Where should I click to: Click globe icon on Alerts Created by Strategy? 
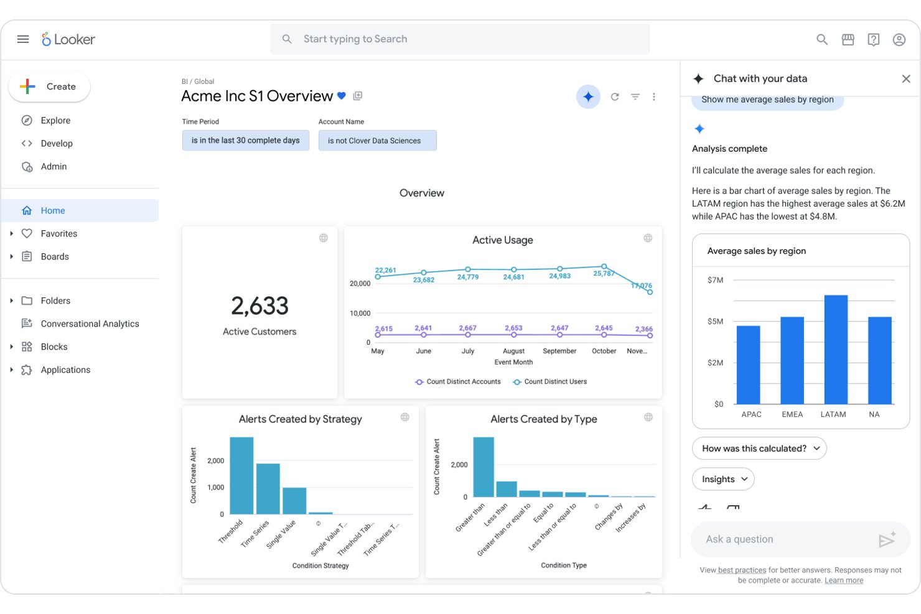pos(405,417)
